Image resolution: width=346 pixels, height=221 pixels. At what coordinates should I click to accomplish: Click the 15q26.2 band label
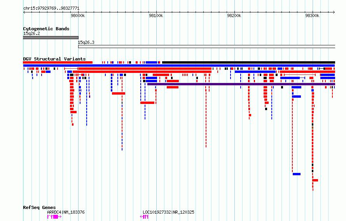(x=31, y=33)
